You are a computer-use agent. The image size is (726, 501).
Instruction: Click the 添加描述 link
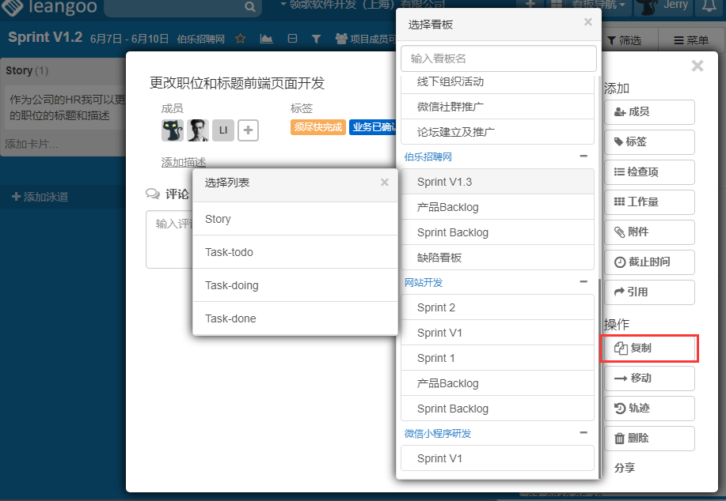[184, 162]
